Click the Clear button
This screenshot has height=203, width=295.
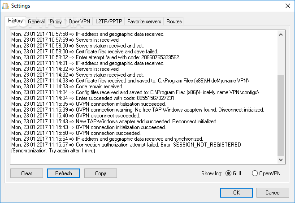[x=26, y=173]
